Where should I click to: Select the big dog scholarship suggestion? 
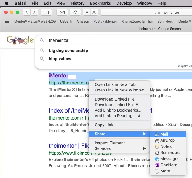pyautogui.click(x=68, y=51)
